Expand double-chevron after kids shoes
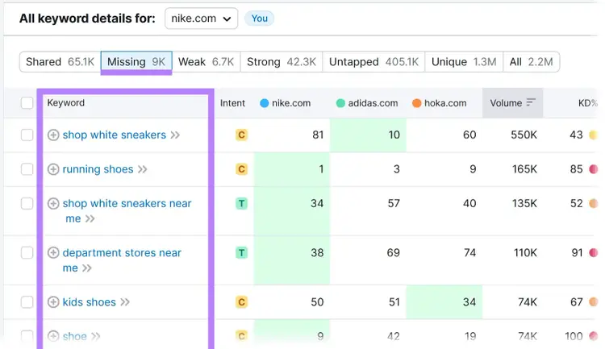This screenshot has width=605, height=349. coord(124,302)
